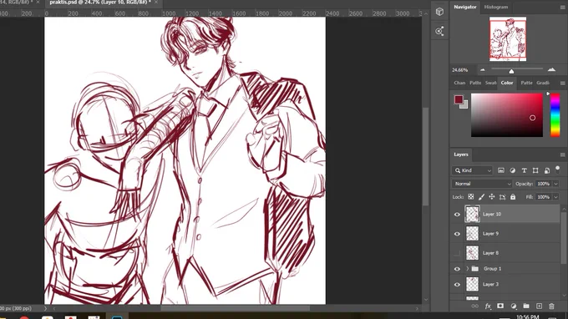
Task: Switch to the Patterns tab
Action: (x=526, y=83)
